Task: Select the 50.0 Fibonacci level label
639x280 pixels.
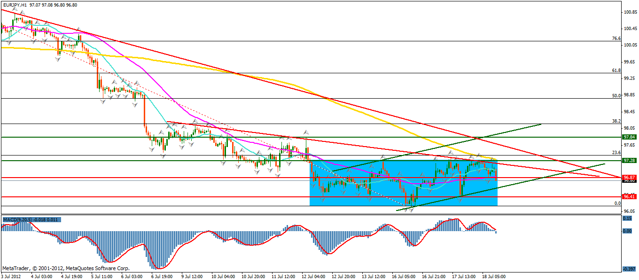Action: (616, 95)
